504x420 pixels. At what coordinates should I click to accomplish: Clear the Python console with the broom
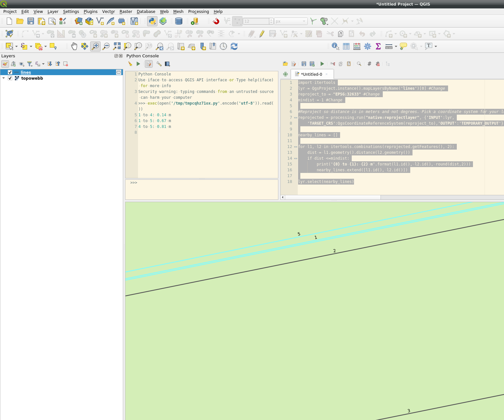pos(130,64)
